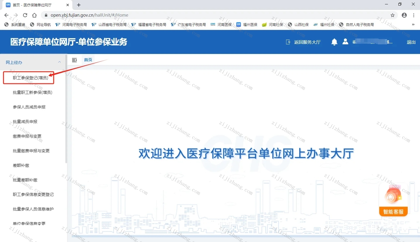
Task: Open the 河南电子税务局 bookmark
Action: click(71, 24)
